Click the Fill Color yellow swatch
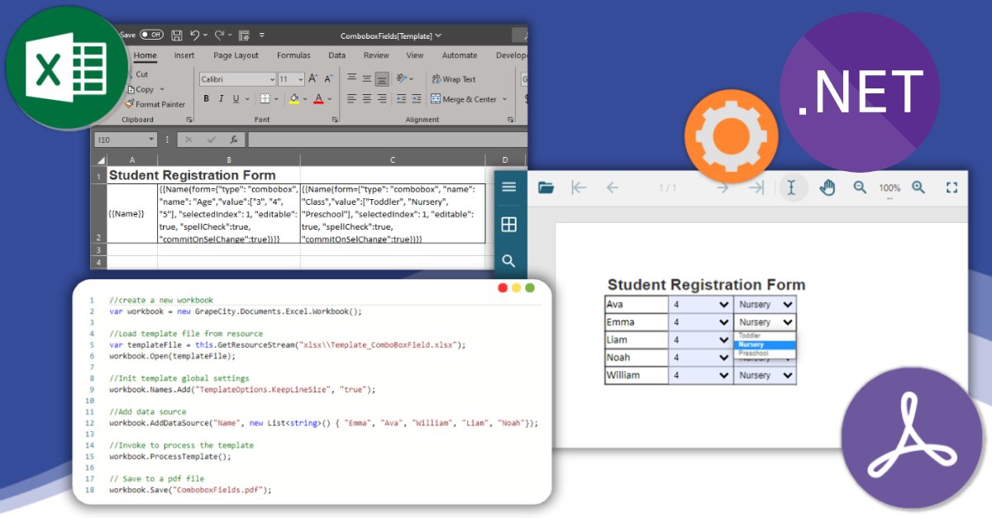The image size is (992, 518). pos(293,98)
